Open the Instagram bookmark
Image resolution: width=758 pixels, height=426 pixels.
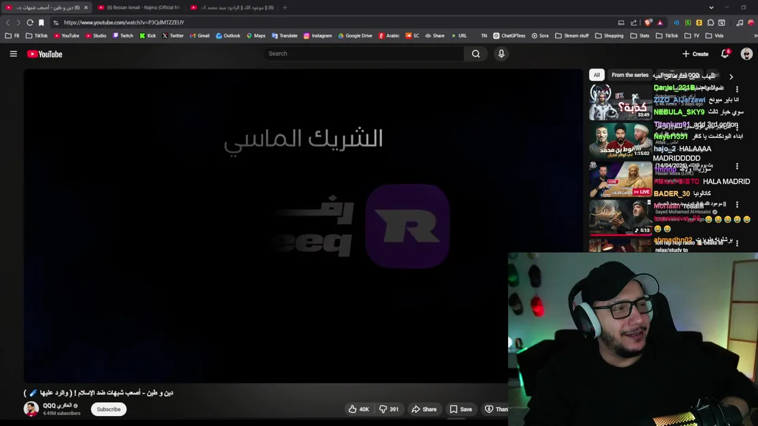[x=317, y=35]
